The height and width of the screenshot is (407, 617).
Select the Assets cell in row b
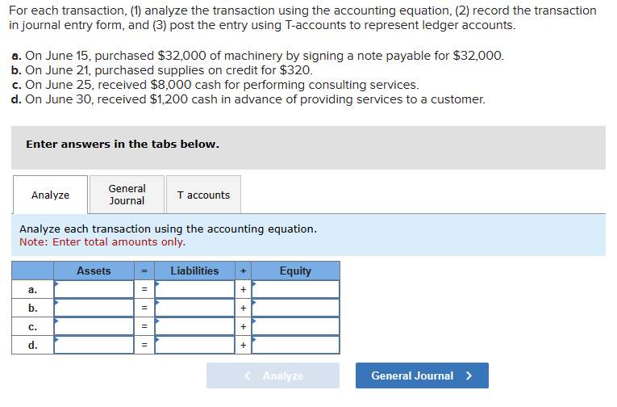point(94,308)
